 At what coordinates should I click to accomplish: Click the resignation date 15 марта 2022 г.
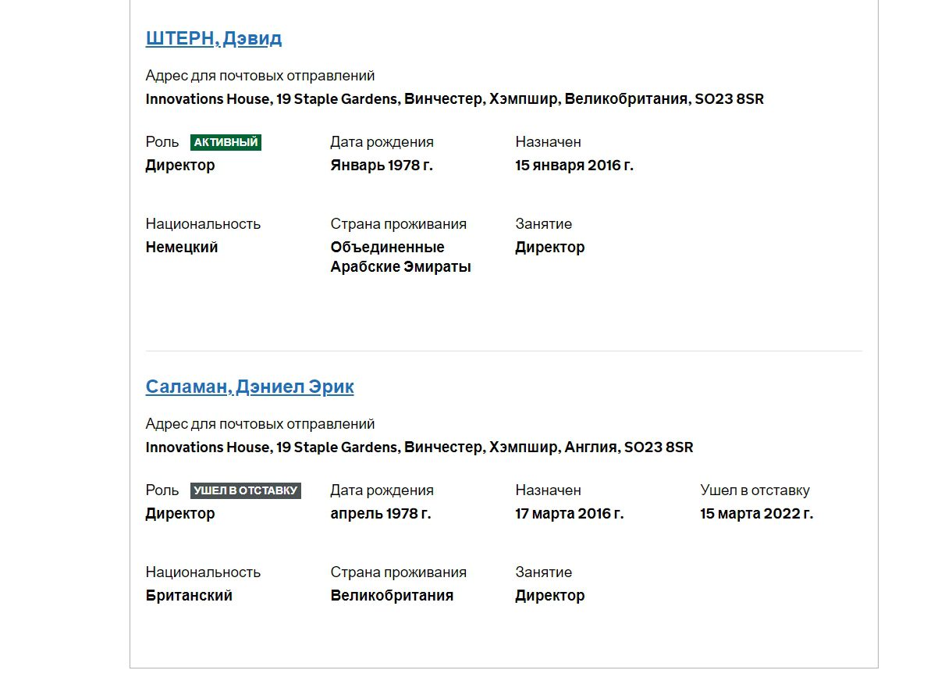coord(756,514)
